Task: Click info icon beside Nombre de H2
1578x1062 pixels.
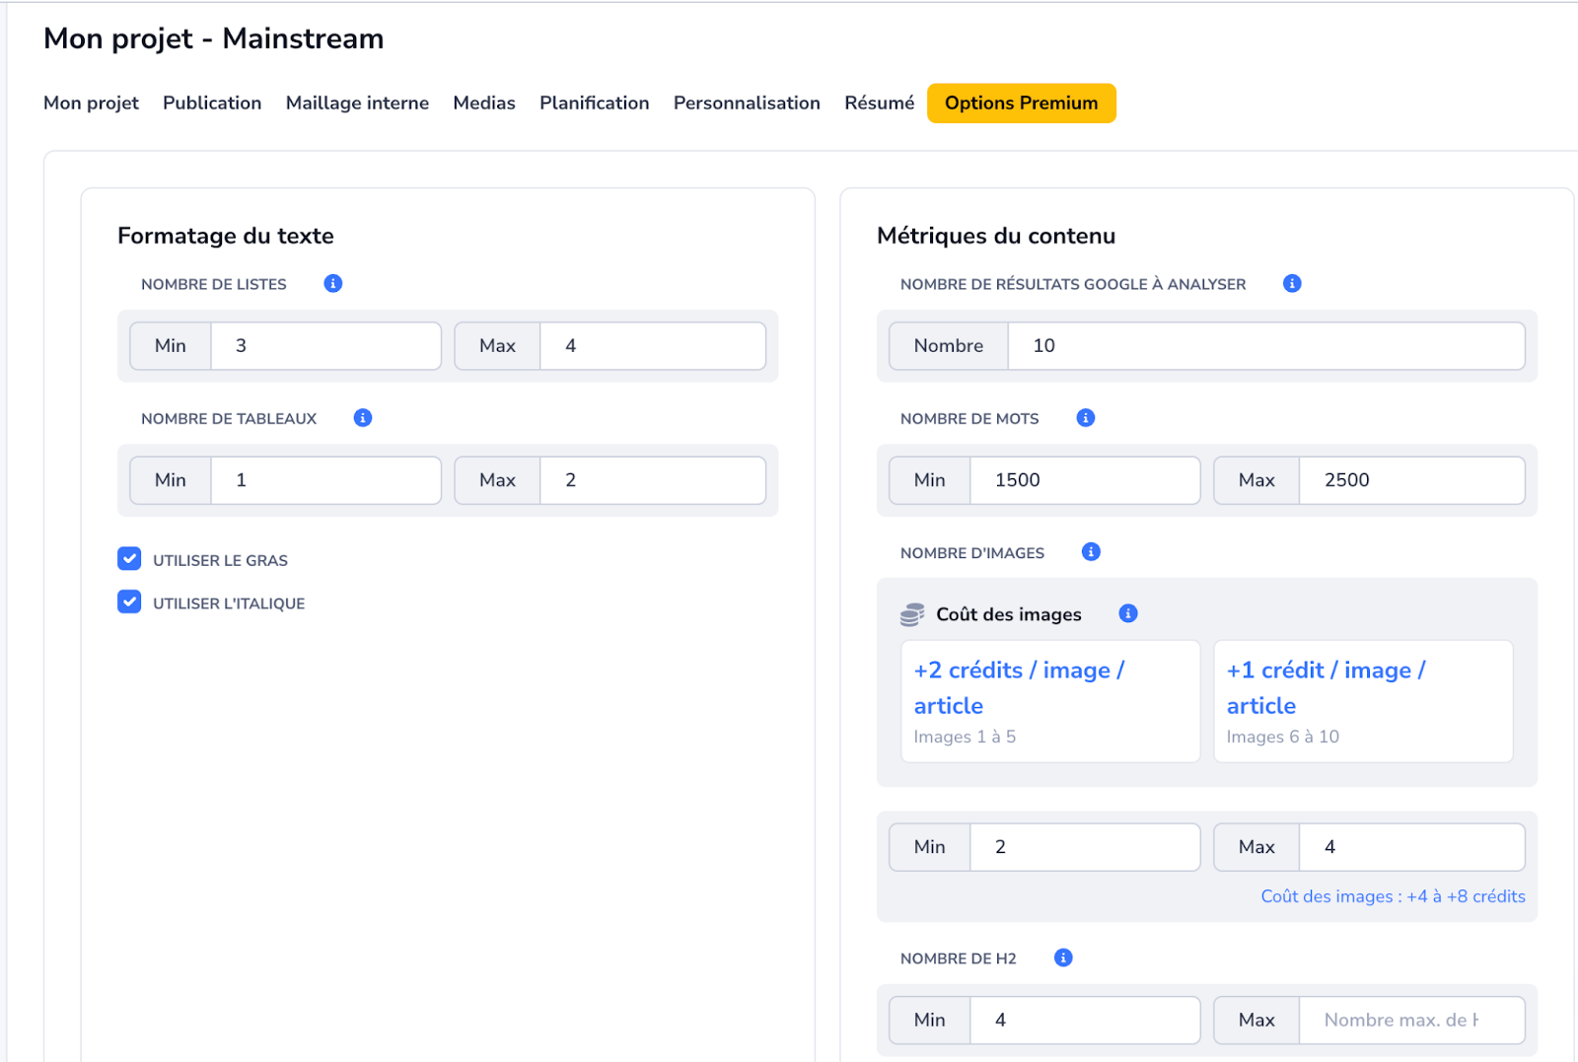Action: pyautogui.click(x=1063, y=957)
